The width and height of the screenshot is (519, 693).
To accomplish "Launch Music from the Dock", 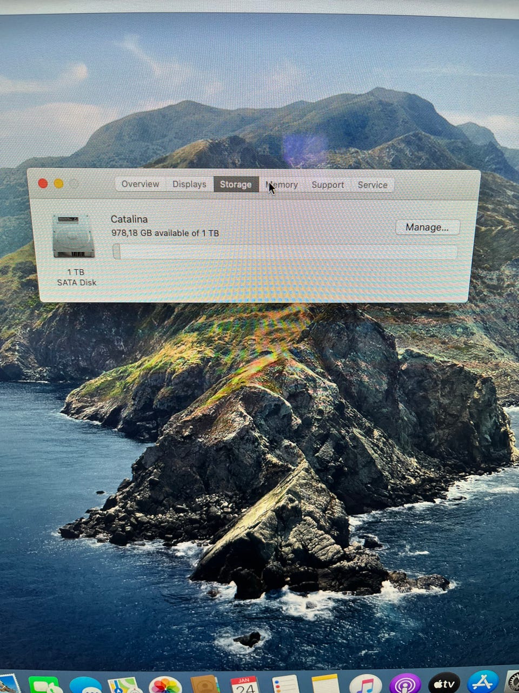I will click(x=365, y=684).
